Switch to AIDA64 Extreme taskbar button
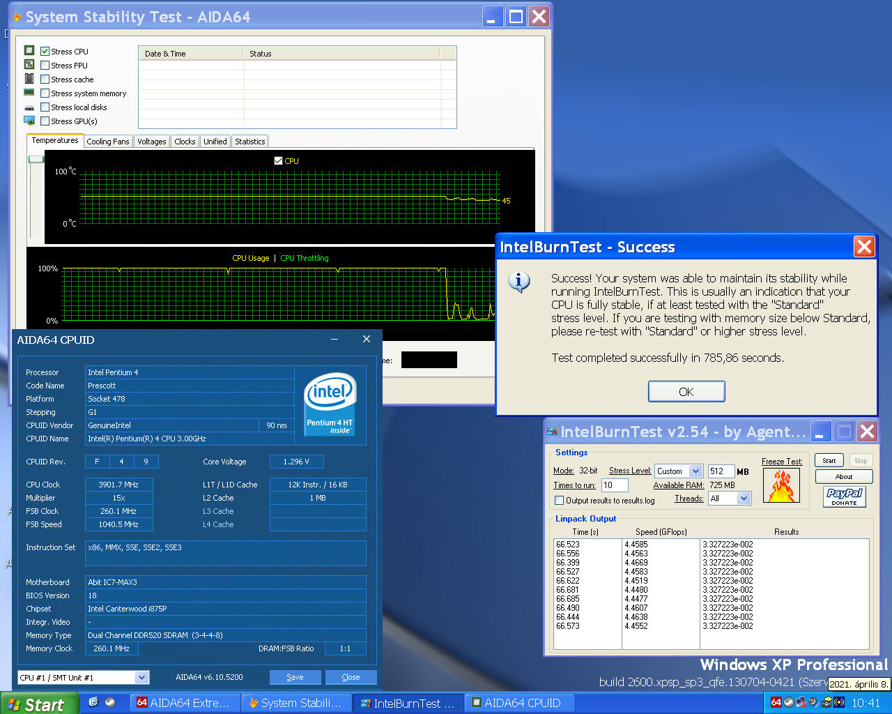 click(185, 703)
